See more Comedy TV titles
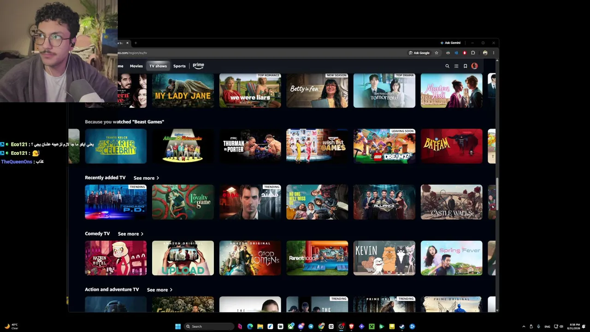 click(x=130, y=234)
